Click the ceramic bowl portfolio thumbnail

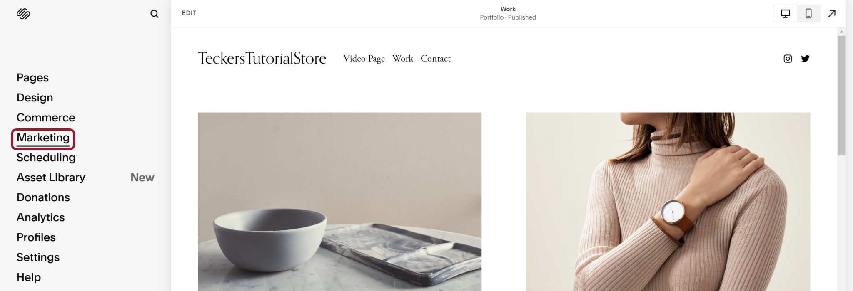click(339, 202)
